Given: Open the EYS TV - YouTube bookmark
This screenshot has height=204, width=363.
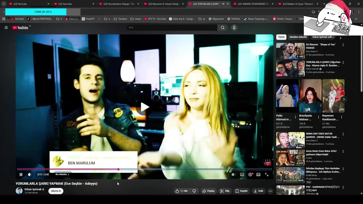Looking at the screenshot, I should [155, 19].
